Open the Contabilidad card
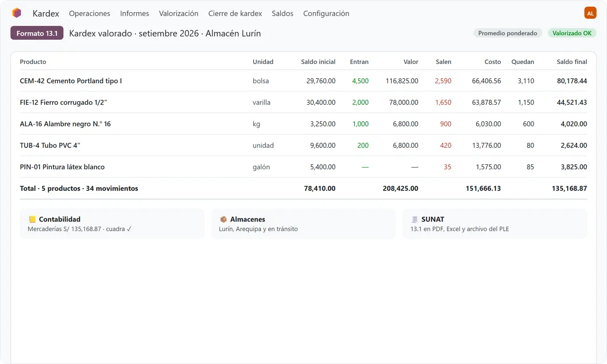 (x=112, y=223)
